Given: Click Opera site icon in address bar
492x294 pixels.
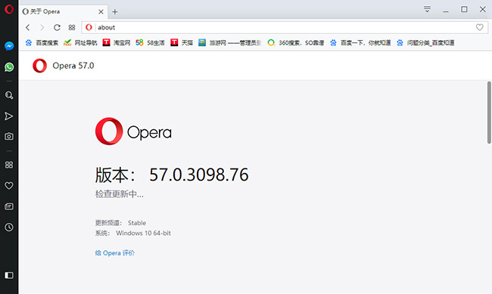Looking at the screenshot, I should tap(89, 27).
